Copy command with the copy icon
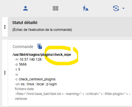132x107 pixels. (x=40, y=46)
